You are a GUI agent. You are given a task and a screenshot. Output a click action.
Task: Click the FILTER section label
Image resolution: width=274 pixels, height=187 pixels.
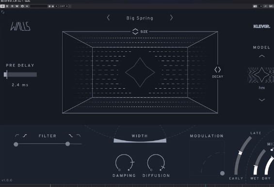point(48,136)
